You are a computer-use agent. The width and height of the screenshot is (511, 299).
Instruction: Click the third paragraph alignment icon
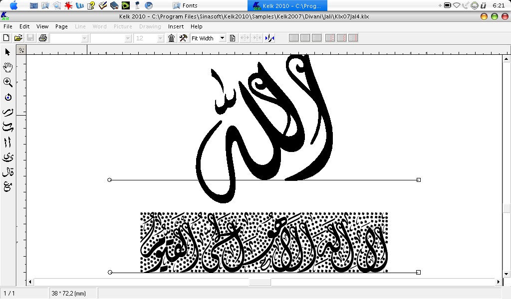316,38
